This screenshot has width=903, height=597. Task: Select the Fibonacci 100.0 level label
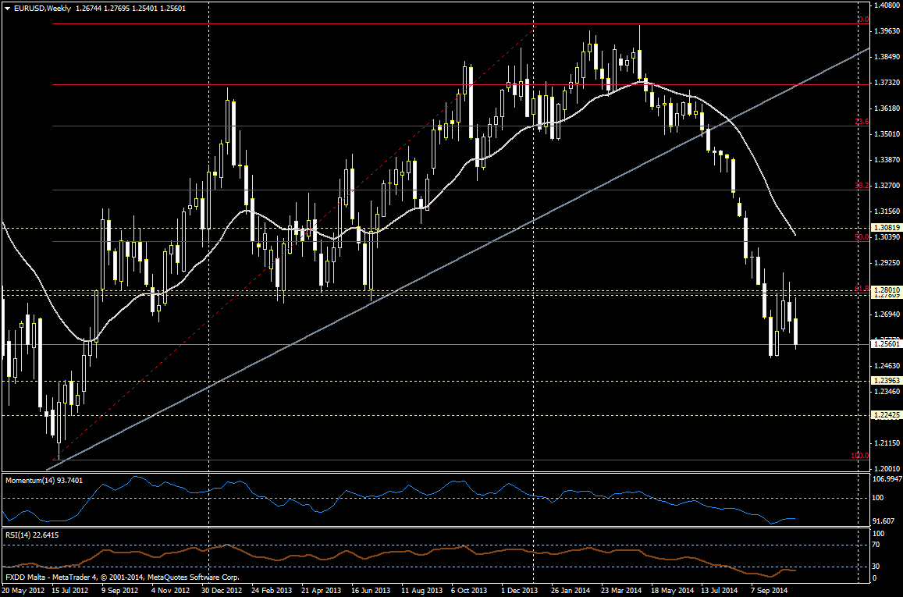coord(859,455)
